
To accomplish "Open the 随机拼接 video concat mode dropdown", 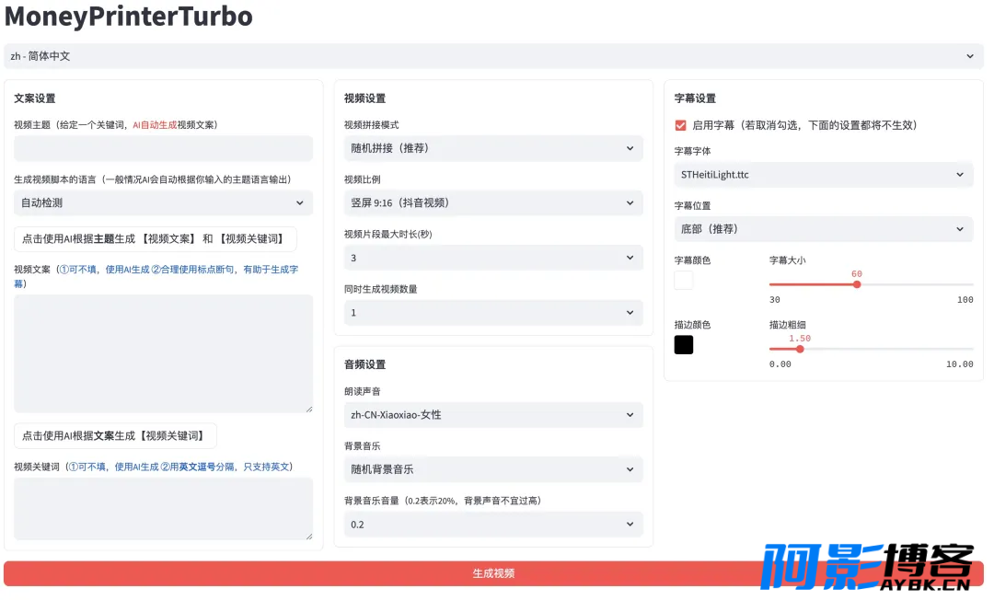I will (493, 148).
